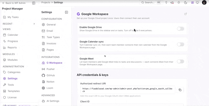Open the apps grid icon
The image size is (209, 106).
[x=192, y=3]
